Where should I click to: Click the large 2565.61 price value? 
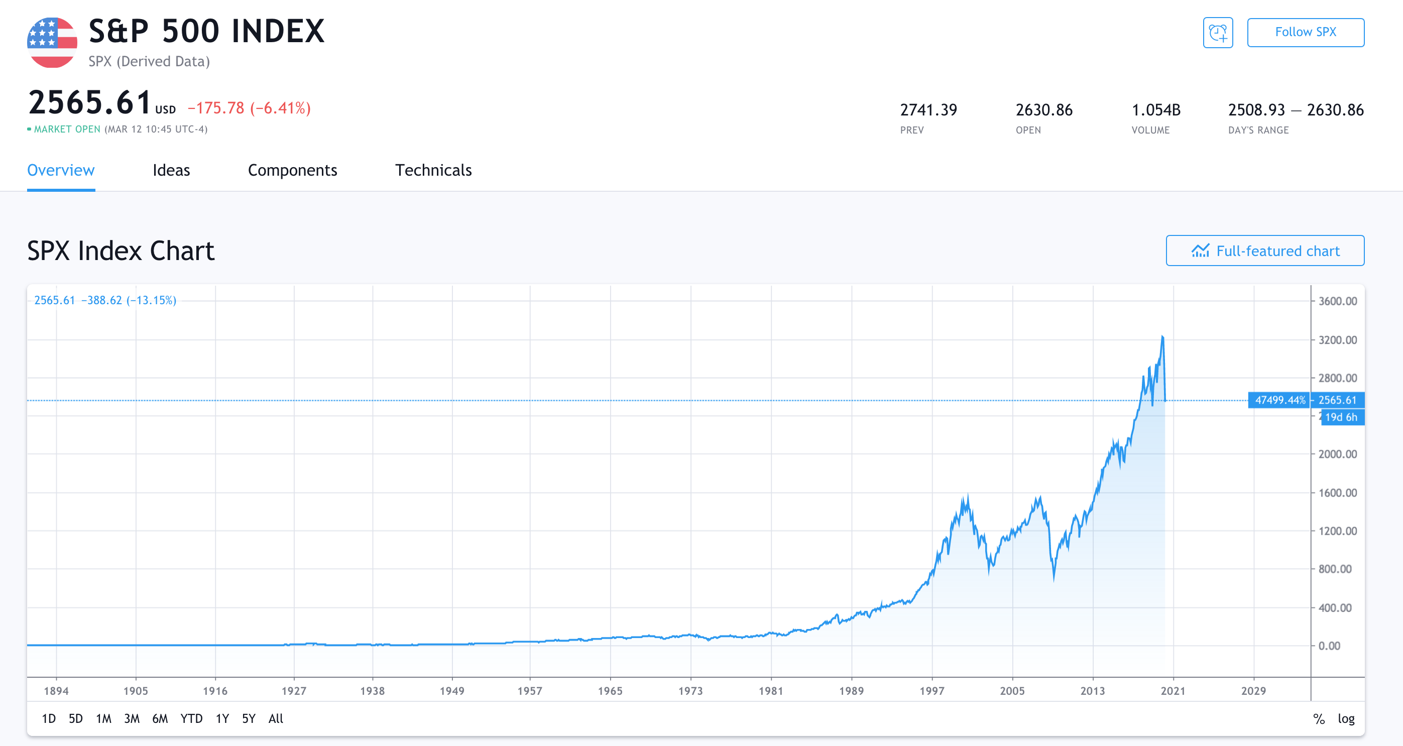coord(89,102)
